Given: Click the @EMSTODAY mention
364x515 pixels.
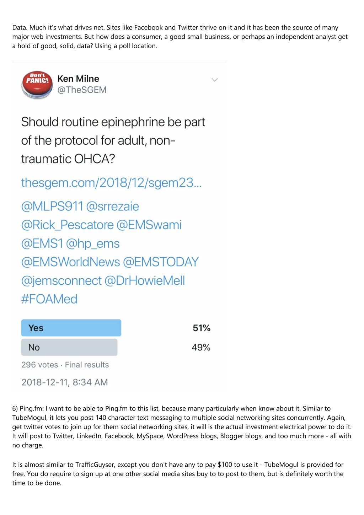Looking at the screenshot, I should click(161, 262).
